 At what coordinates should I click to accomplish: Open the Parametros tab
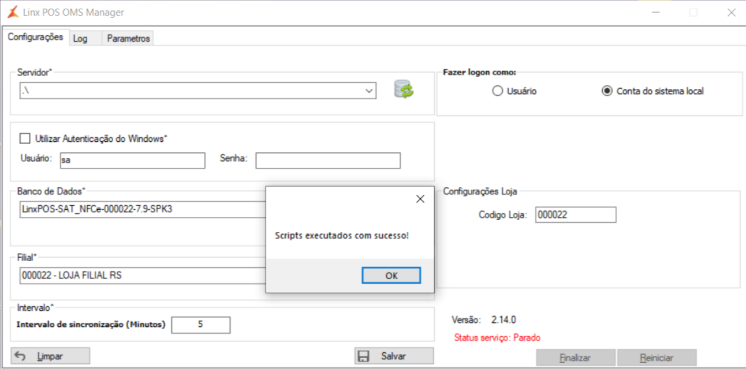(128, 39)
